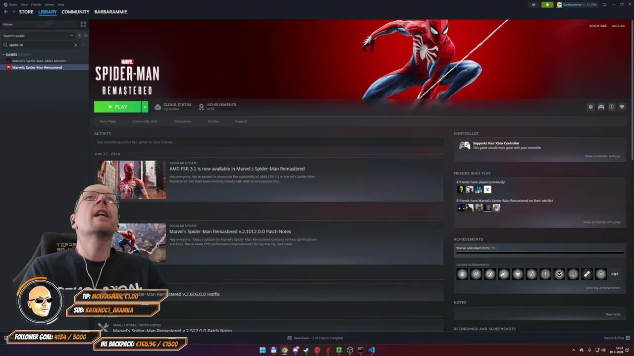This screenshot has height=356, width=634.
Task: Open the Games menu
Action: (x=49, y=4)
